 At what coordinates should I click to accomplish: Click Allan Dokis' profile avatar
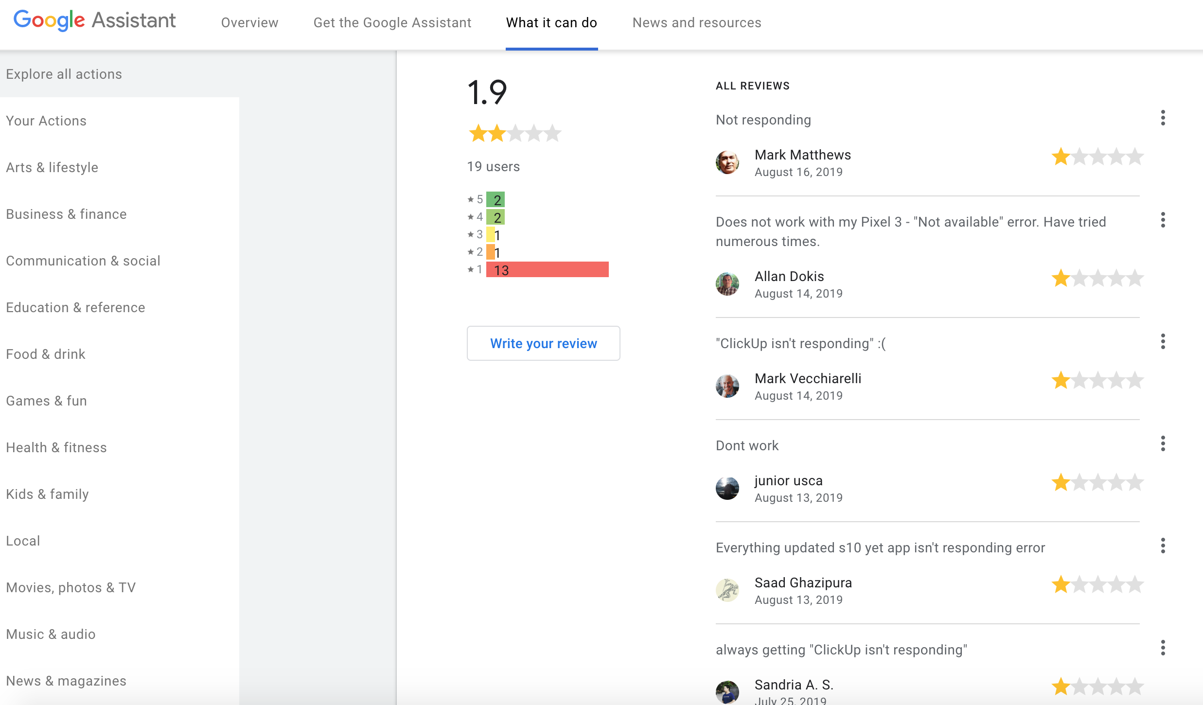[727, 284]
